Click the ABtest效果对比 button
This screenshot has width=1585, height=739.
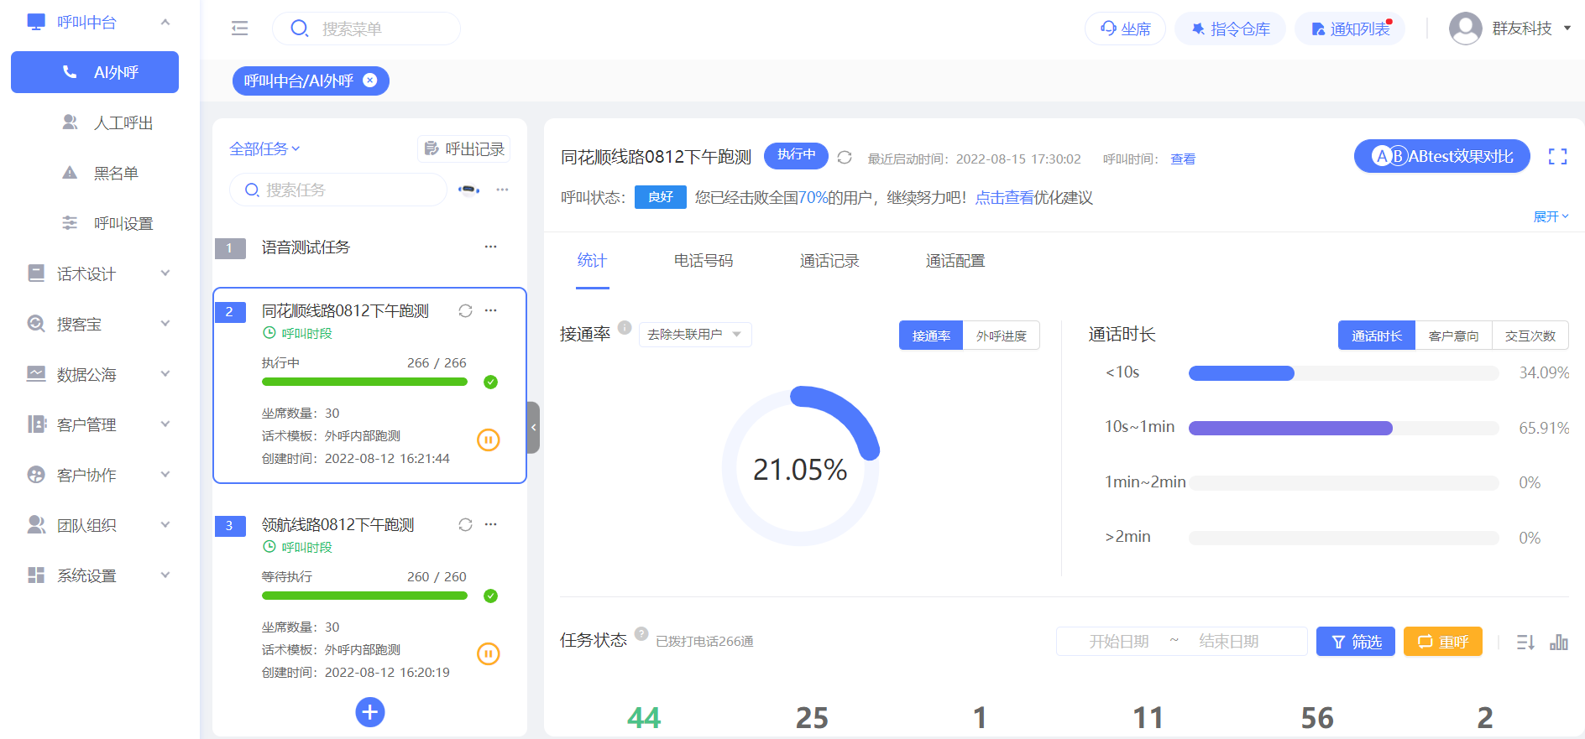(1442, 156)
